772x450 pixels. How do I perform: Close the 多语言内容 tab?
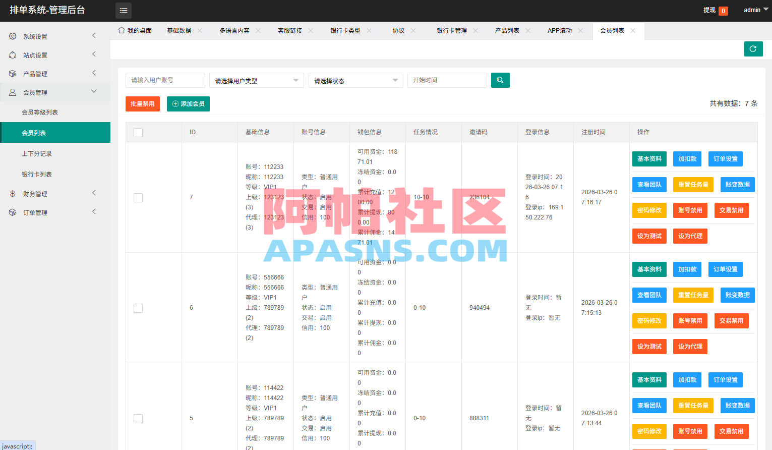[258, 31]
